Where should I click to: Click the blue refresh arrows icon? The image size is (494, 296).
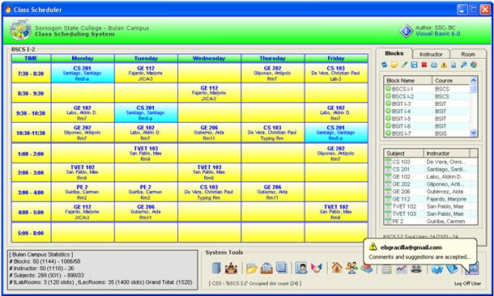(384, 65)
